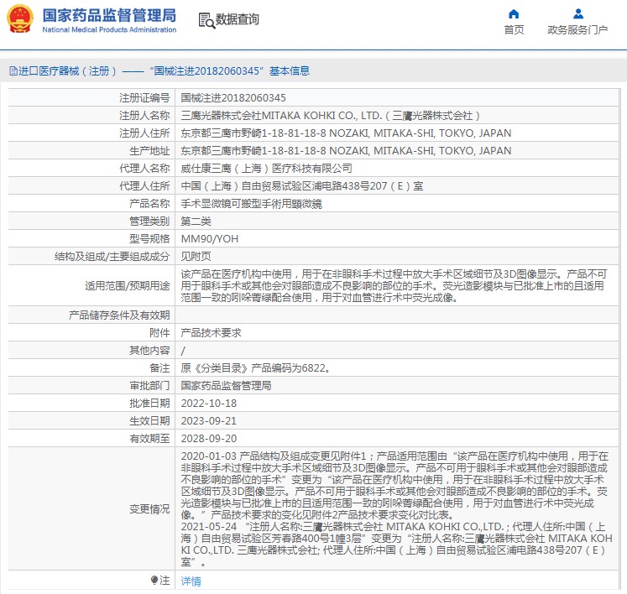The image size is (627, 594).
Task: Click the 2021-05-24 change record text
Action: tap(396, 544)
